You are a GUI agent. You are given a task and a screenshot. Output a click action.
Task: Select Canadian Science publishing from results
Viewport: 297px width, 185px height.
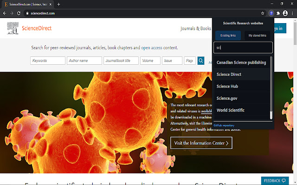pyautogui.click(x=242, y=62)
